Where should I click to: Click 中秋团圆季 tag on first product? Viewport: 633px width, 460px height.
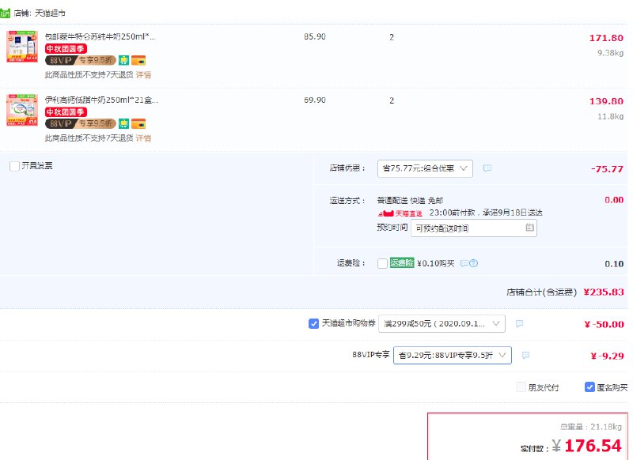[66, 49]
